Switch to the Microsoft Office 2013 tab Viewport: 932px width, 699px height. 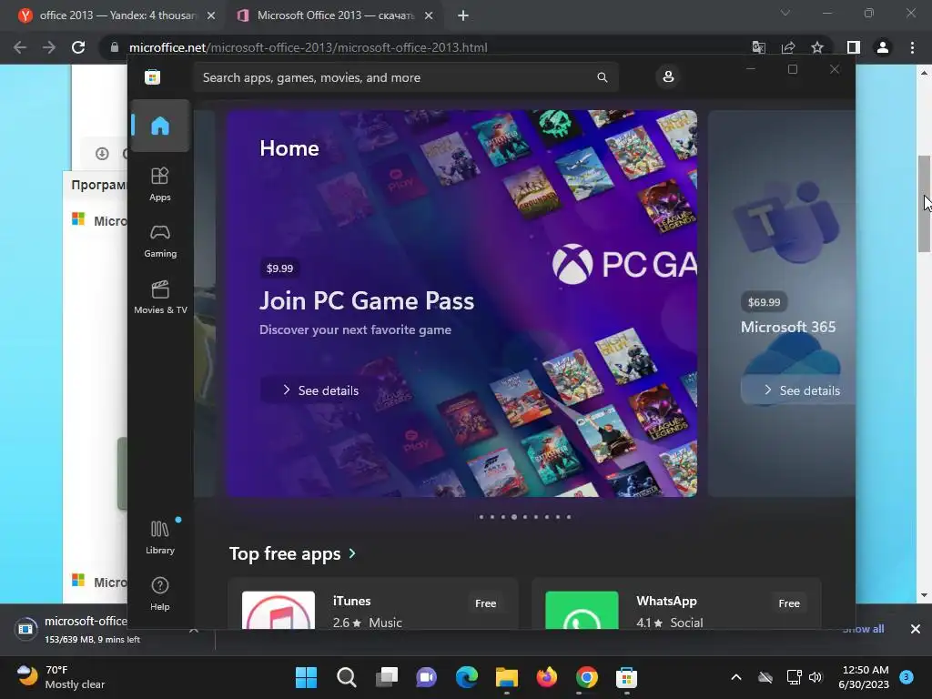[x=336, y=15]
